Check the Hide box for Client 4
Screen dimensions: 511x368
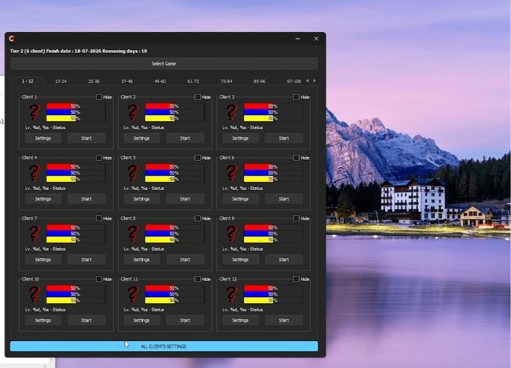99,157
